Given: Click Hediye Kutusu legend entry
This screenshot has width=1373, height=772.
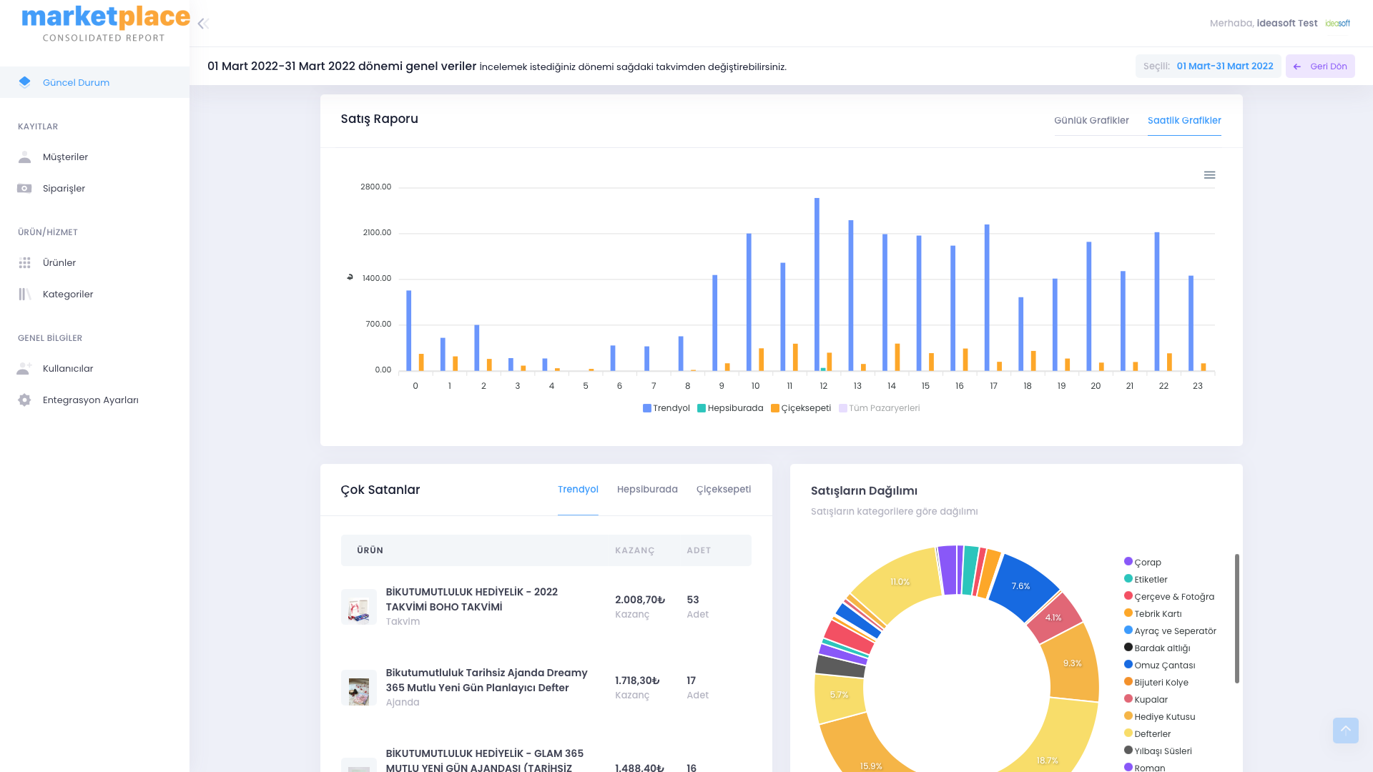Looking at the screenshot, I should click(1159, 717).
